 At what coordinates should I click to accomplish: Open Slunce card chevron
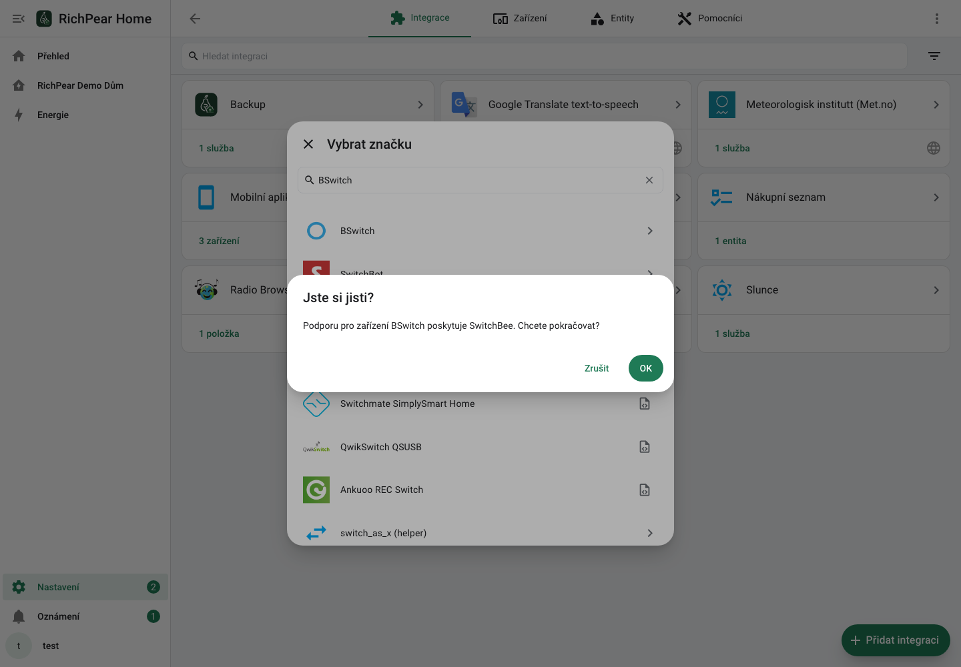(936, 290)
